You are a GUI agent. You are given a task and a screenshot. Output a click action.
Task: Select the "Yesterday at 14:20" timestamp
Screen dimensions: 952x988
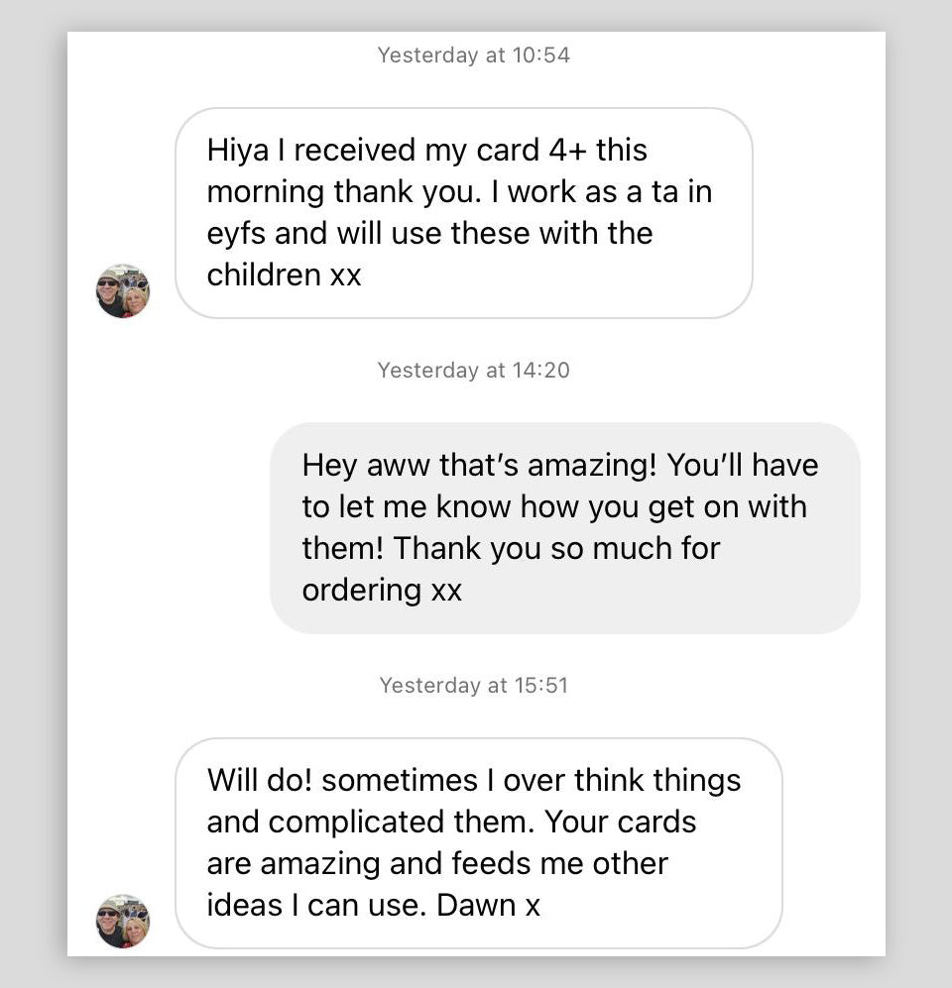tap(474, 371)
